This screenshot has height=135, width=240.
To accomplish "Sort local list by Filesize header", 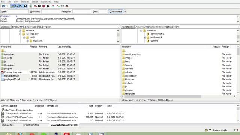I will (x=33, y=46).
